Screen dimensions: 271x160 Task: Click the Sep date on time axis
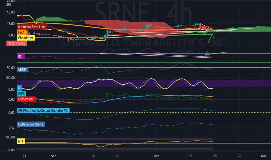[x=54, y=156]
